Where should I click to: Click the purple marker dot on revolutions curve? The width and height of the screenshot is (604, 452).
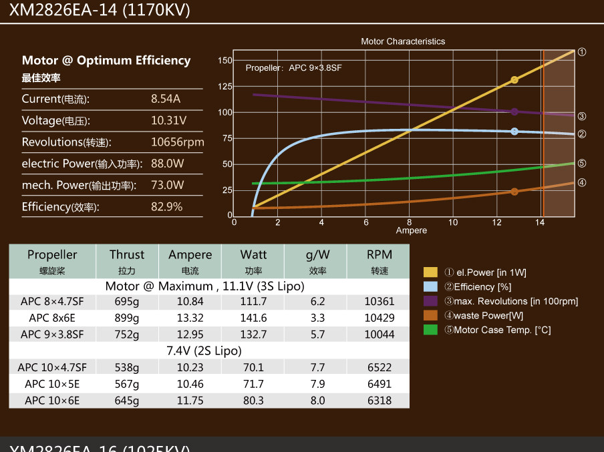tap(514, 111)
